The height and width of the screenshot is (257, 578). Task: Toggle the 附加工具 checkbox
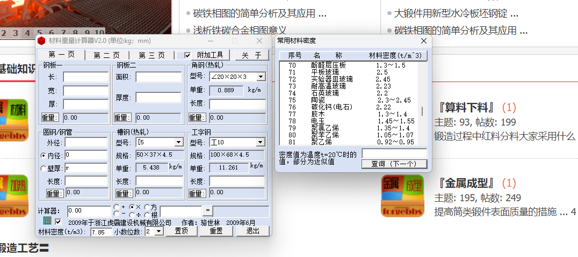tap(187, 55)
